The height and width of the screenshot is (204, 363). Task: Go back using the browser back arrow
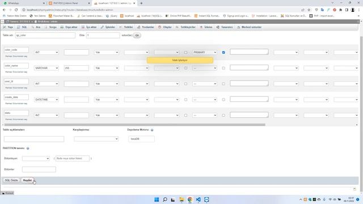4,10
